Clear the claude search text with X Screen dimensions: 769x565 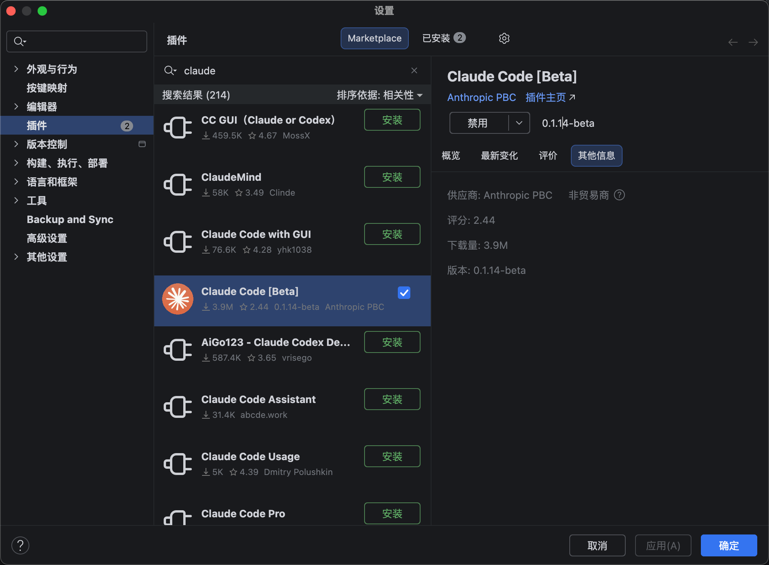tap(414, 70)
